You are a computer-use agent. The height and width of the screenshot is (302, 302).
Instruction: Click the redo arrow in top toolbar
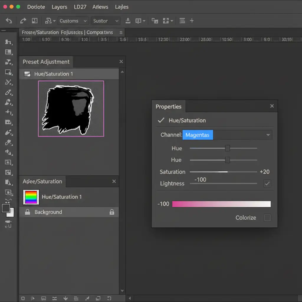pyautogui.click(x=23, y=21)
